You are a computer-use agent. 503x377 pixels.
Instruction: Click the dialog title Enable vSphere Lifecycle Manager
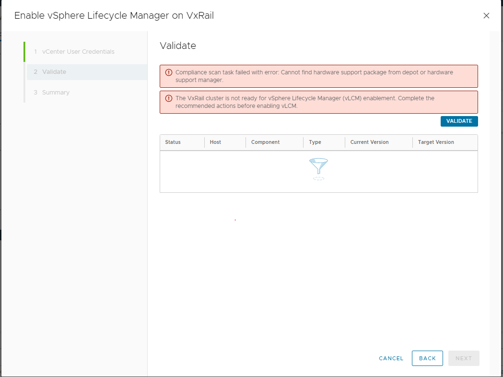(114, 15)
